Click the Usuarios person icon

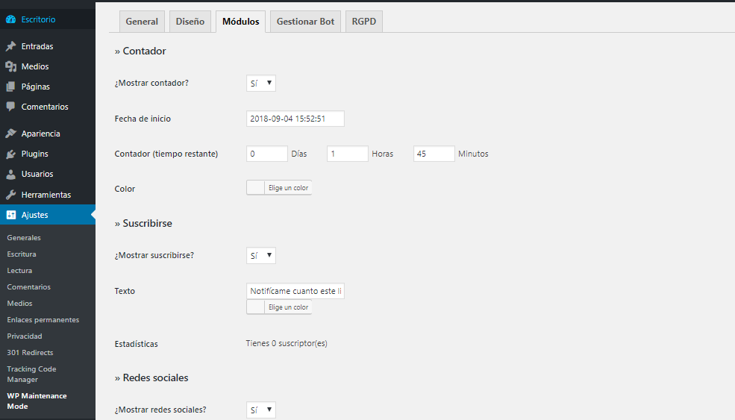pos(10,174)
